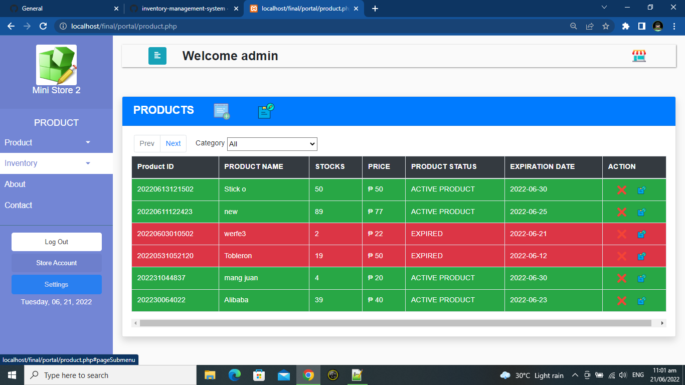Click product ID 20220613121502 cell
Screen dimensions: 685x385
[176, 189]
